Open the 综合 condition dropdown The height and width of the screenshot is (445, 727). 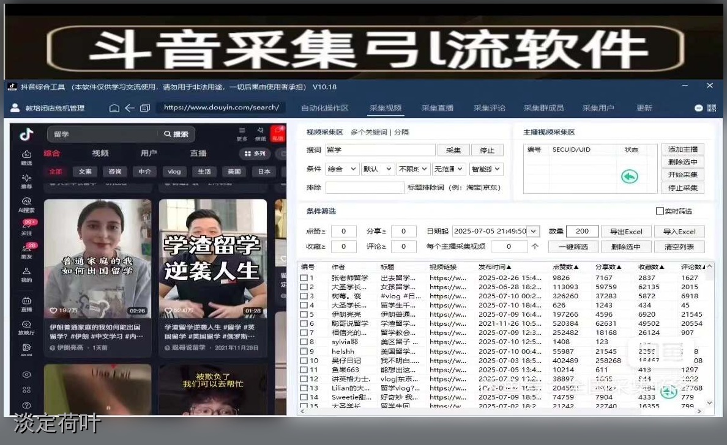341,169
